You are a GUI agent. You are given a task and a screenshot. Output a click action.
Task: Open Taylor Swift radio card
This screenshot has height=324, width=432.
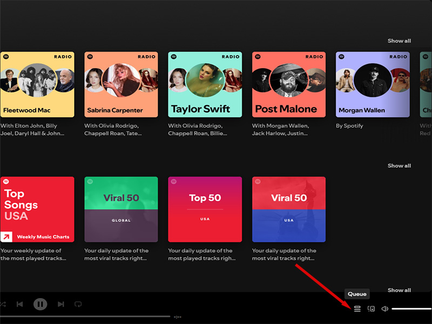click(205, 84)
